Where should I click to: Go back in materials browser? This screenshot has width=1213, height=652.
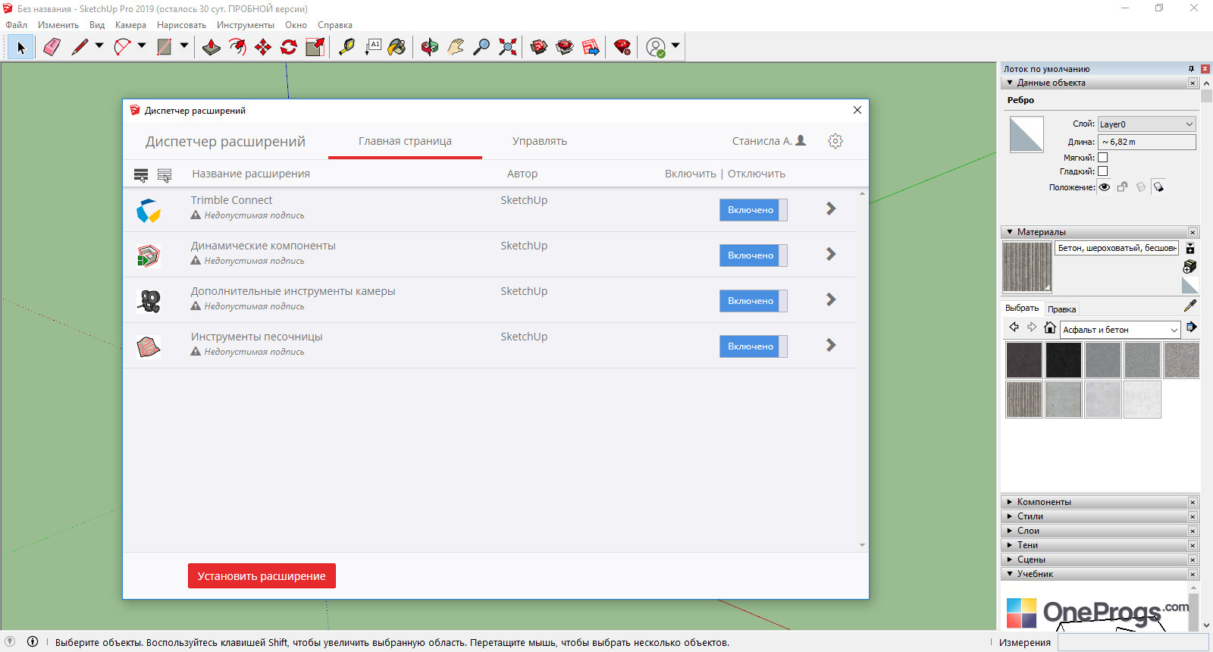pyautogui.click(x=1014, y=328)
